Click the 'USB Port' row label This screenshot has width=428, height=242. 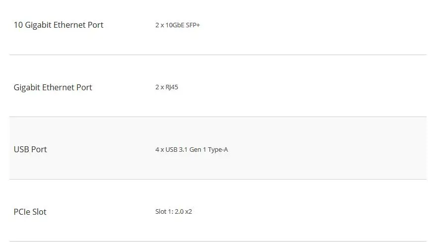30,149
